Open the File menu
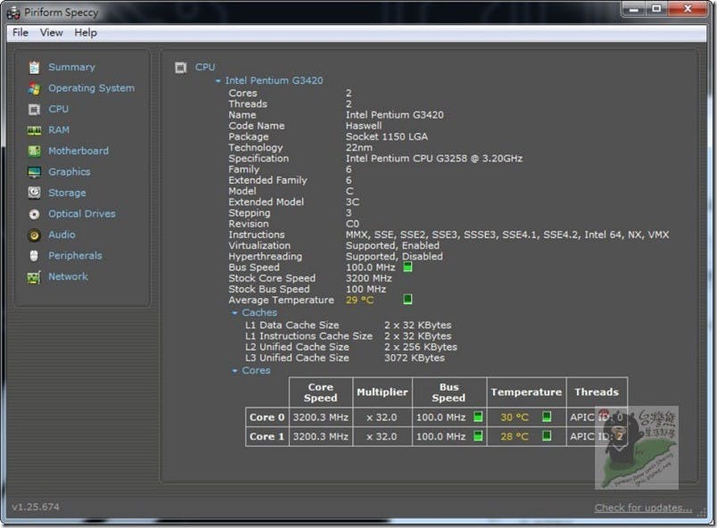 [21, 32]
